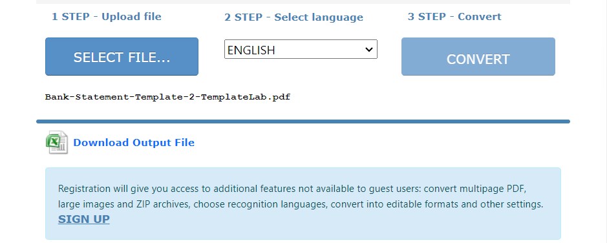Click the 'Registration will give you access' sentence start
Screen dimensions: 607x243
coord(130,189)
